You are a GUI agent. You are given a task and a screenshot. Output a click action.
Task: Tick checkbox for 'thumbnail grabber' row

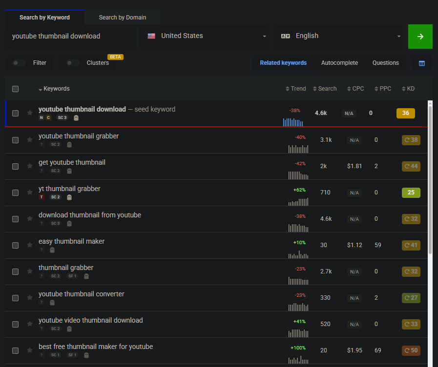tap(16, 271)
